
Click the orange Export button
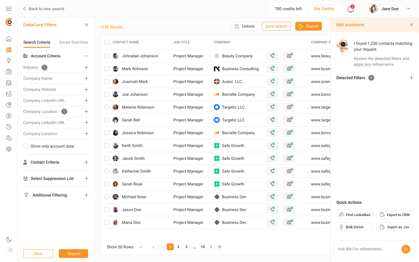(308, 26)
